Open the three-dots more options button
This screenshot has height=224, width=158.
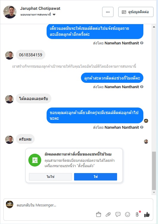coord(108,12)
